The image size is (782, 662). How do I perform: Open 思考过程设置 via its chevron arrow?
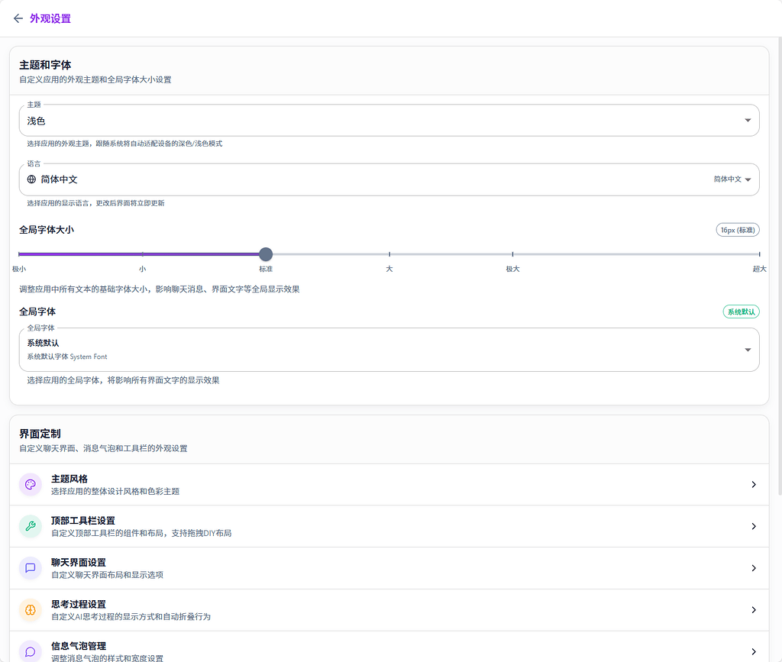click(754, 610)
